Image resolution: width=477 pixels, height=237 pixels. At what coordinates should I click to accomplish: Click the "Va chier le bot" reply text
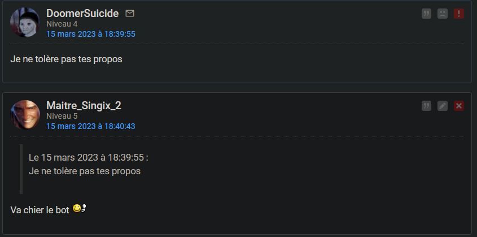pos(40,210)
